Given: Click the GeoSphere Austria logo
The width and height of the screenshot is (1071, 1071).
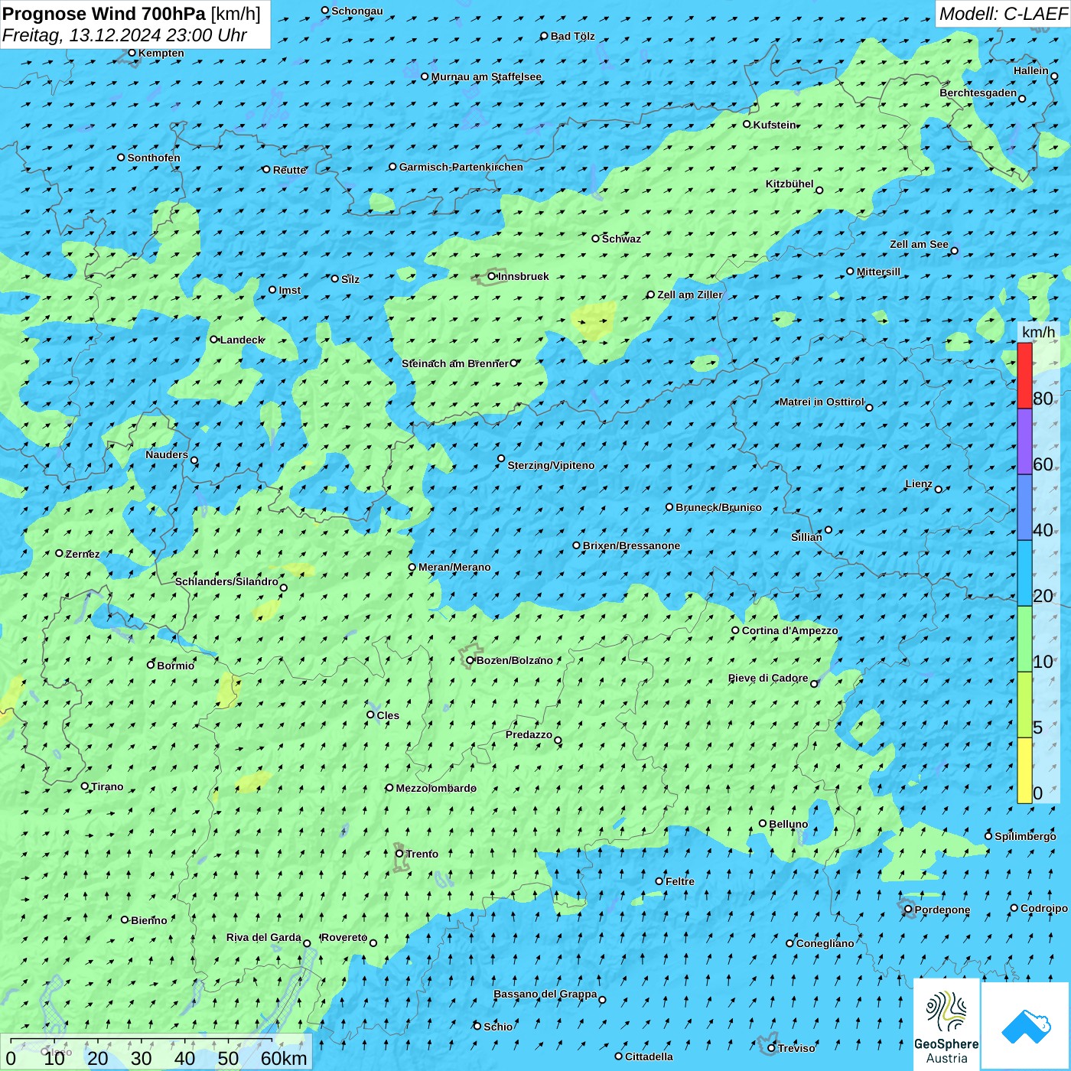Looking at the screenshot, I should (x=946, y=1024).
